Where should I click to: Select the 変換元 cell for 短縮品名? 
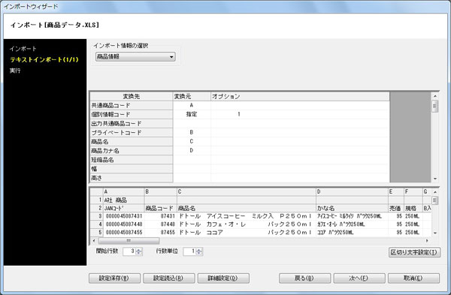pos(192,160)
